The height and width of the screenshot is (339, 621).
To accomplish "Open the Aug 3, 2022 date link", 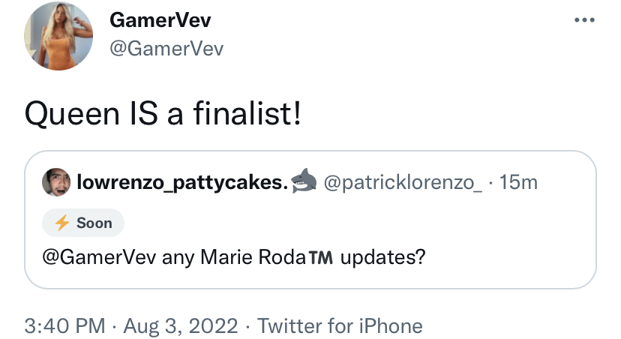I will tap(181, 326).
